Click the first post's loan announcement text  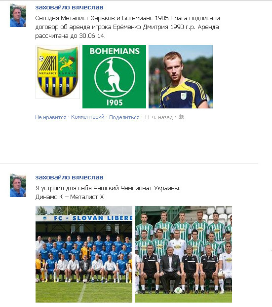pos(127,27)
